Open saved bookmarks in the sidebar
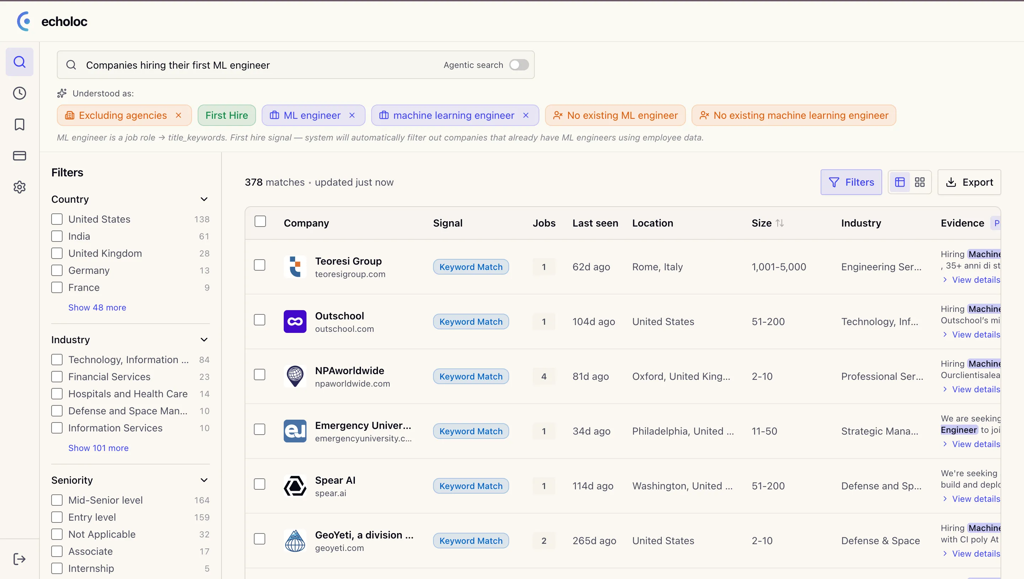 tap(20, 124)
